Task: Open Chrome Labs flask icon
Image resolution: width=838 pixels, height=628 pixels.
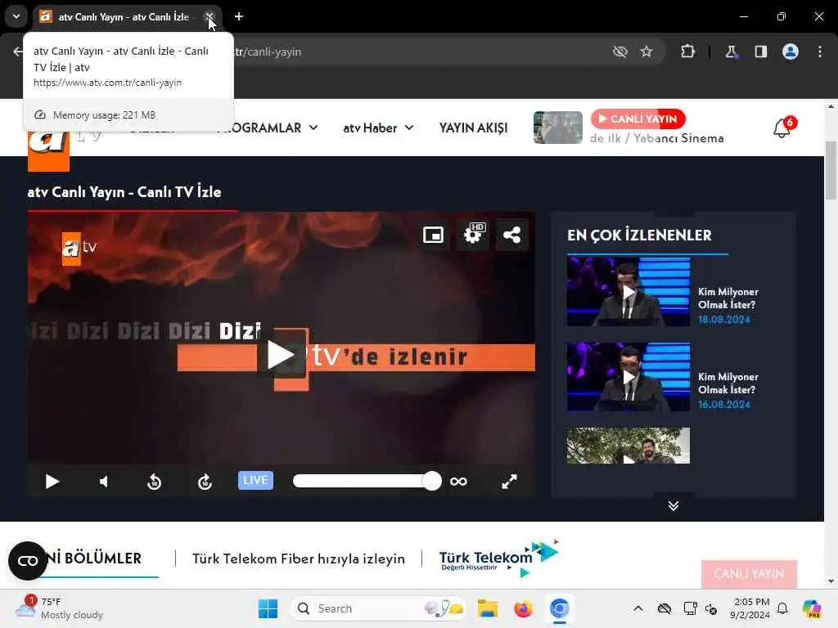Action: (x=731, y=52)
